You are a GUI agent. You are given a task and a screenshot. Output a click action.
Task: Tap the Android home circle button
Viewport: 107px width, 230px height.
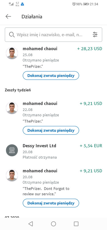coord(53,224)
